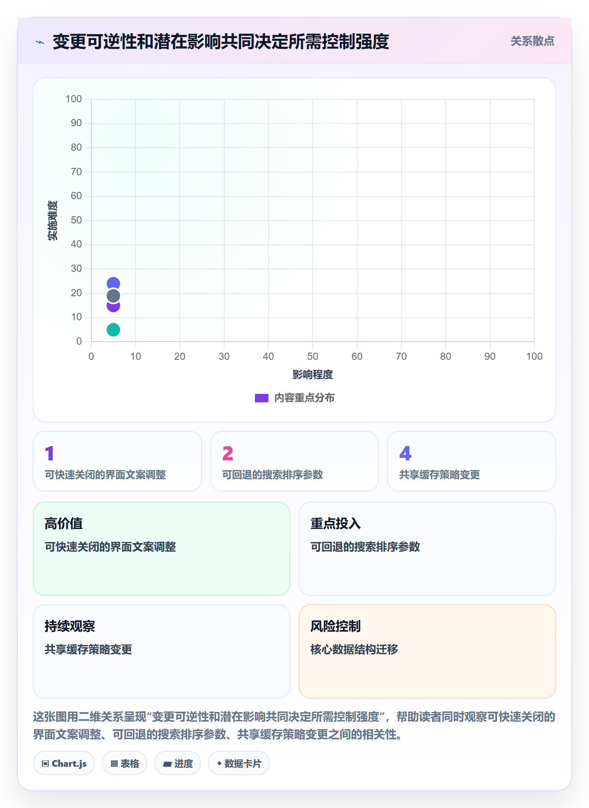
Task: Click the purple point behind the gray one
Action: (113, 308)
